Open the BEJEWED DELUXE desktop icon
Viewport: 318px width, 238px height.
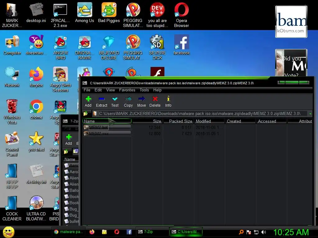109,47
